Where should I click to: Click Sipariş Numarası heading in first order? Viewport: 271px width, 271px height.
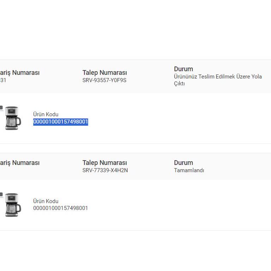point(20,73)
